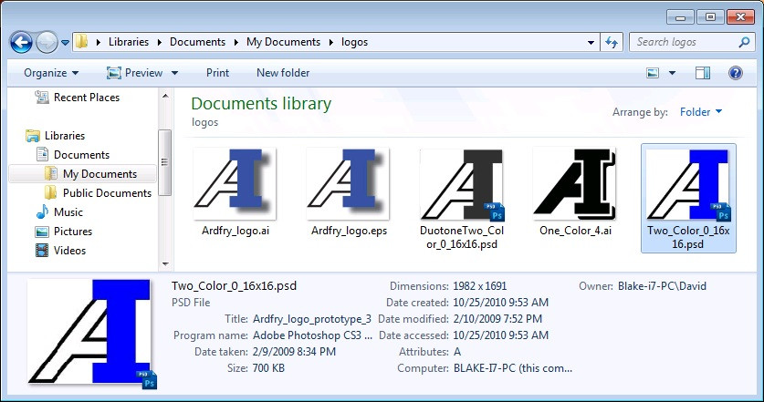
Task: Click the navigation pane scroll up arrow
Action: tap(165, 96)
